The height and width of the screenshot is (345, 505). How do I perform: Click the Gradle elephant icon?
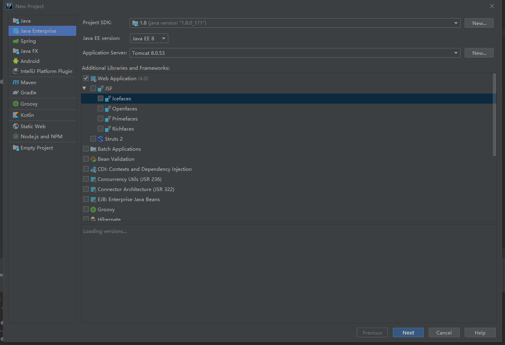click(x=16, y=93)
